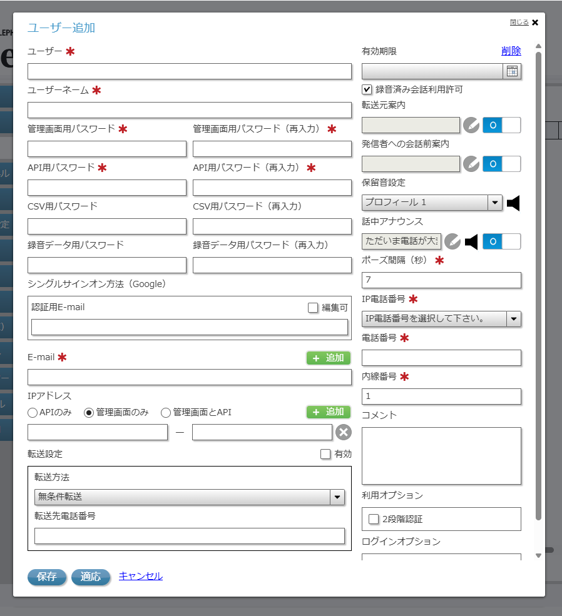Uncheck 録音済み会話利用許可
Image resolution: width=562 pixels, height=616 pixels.
point(366,89)
